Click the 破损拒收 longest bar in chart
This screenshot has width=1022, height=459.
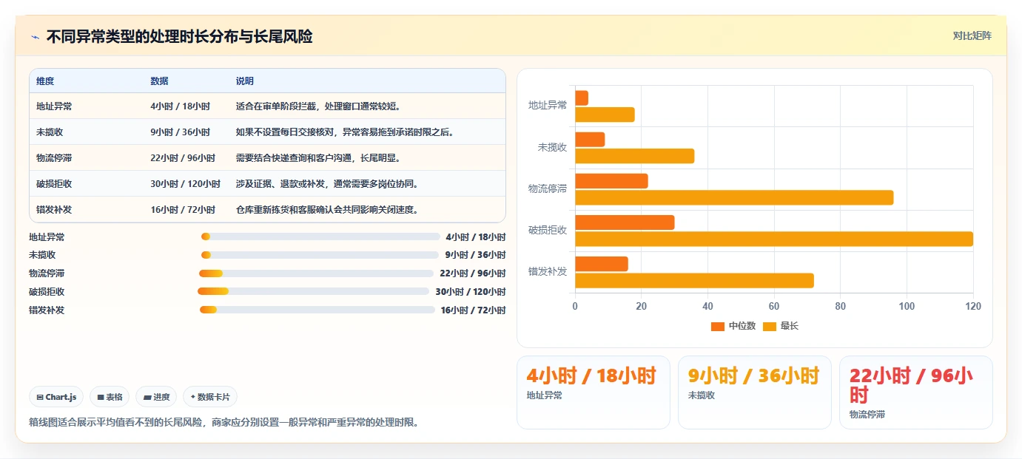(x=774, y=239)
